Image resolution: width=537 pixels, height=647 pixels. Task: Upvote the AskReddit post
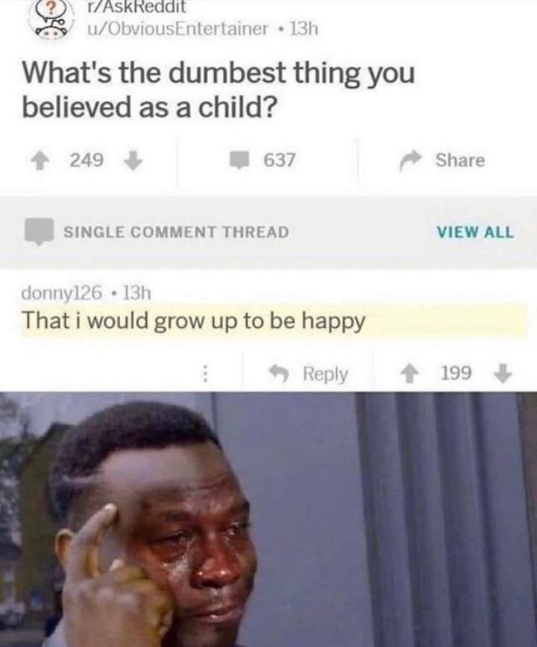pyautogui.click(x=40, y=161)
